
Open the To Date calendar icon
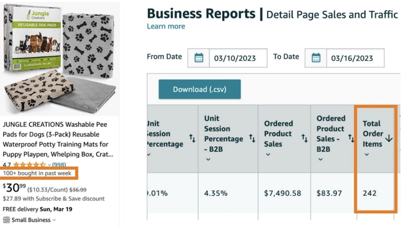(316, 58)
